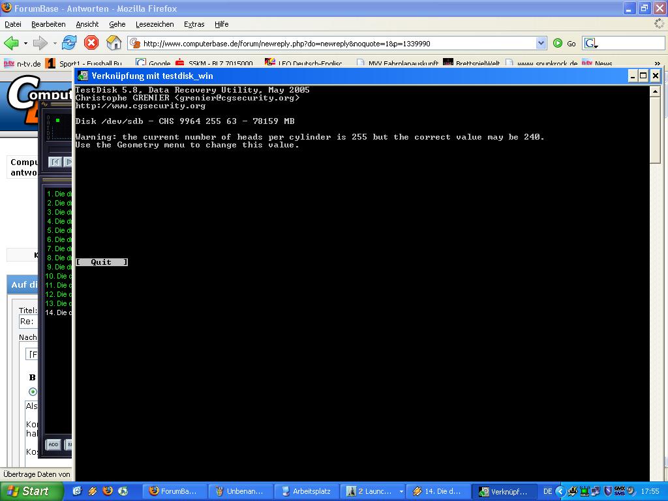Open the Google bookmark
Screen dimensions: 668x501
[x=153, y=63]
